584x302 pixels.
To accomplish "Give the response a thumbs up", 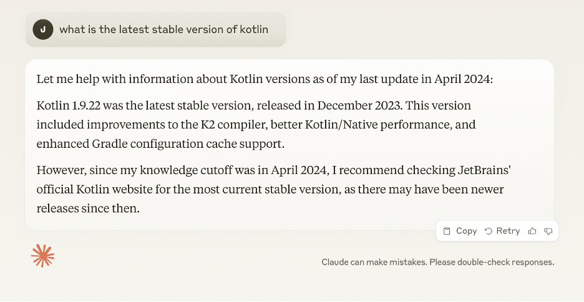I will (x=532, y=231).
